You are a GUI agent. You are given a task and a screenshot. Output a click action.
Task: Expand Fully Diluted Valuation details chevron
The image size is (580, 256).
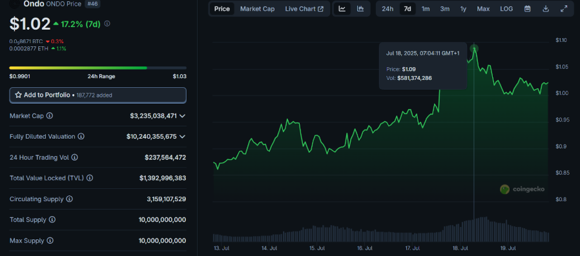pos(182,136)
